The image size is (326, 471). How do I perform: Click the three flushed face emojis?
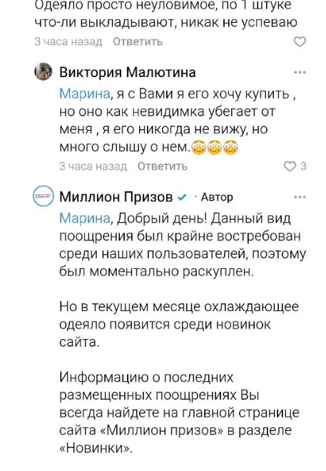[215, 147]
